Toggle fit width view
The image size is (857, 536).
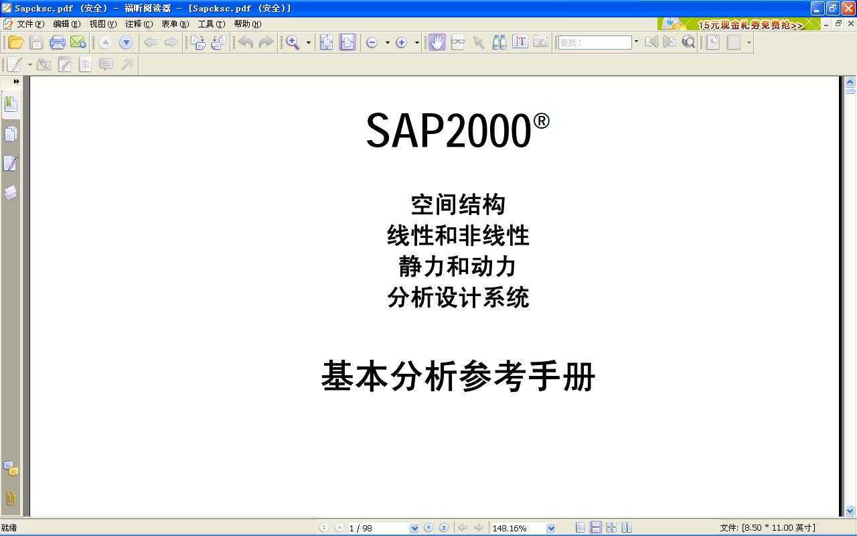(347, 42)
